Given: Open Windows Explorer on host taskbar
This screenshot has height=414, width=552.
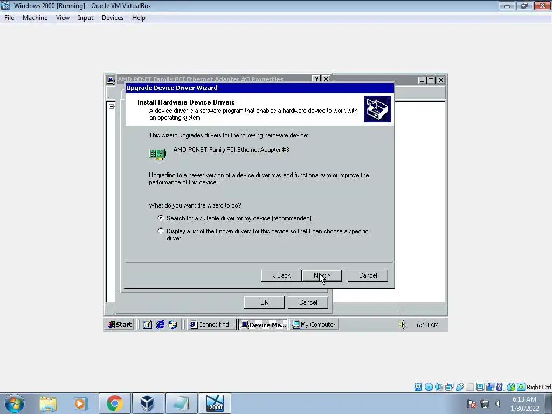Looking at the screenshot, I should click(x=48, y=403).
